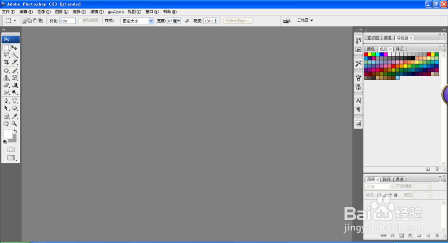Select the Gradient tool
Screen dimensions: 448x243
click(15, 85)
